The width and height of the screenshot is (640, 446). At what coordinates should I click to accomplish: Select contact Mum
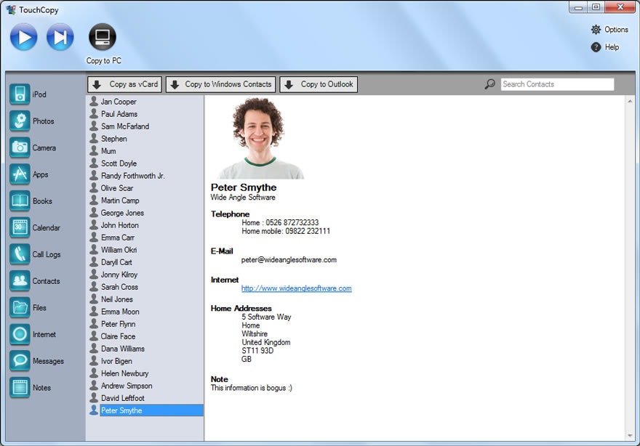[x=108, y=151]
